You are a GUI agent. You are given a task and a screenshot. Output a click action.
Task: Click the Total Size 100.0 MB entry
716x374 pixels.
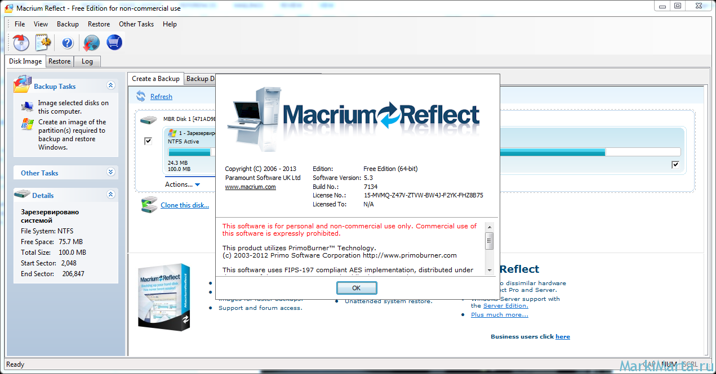[53, 253]
